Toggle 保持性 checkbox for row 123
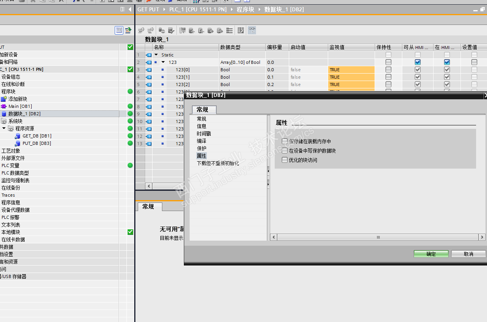This screenshot has height=322, width=487. [388, 62]
